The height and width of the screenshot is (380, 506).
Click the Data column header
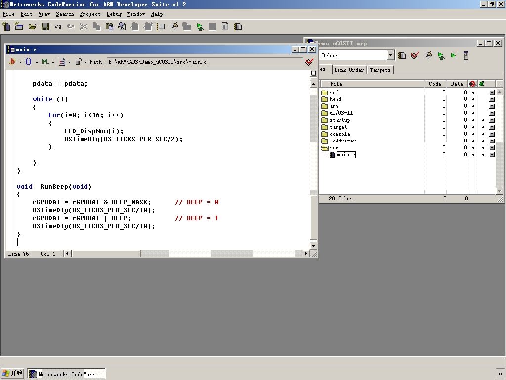click(x=457, y=84)
